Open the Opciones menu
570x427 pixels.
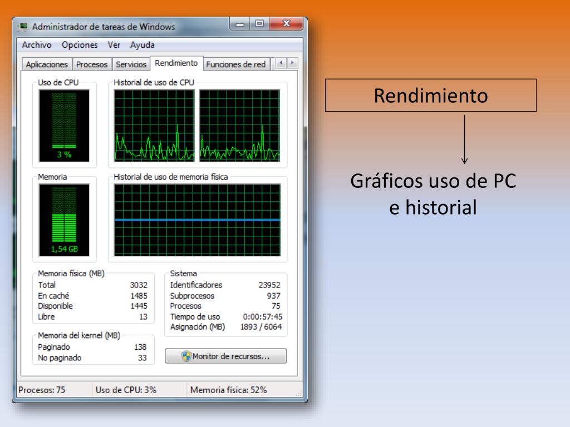[80, 44]
